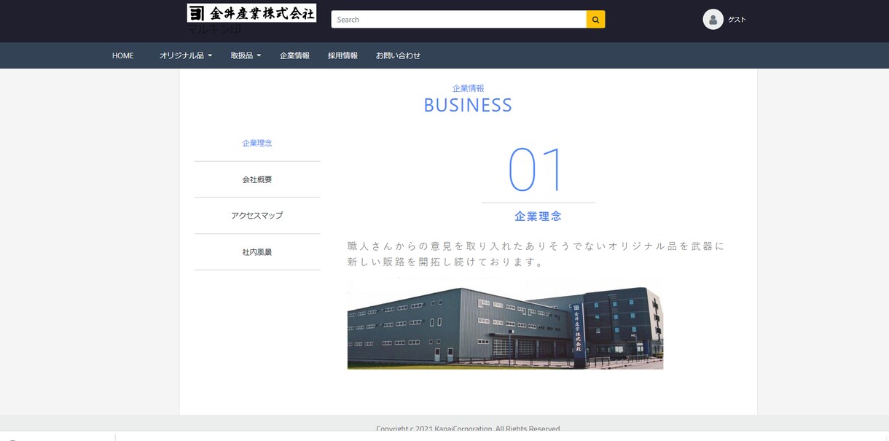889x441 pixels.
Task: Click the 金井産業株式会社 company logo
Action: 251,13
